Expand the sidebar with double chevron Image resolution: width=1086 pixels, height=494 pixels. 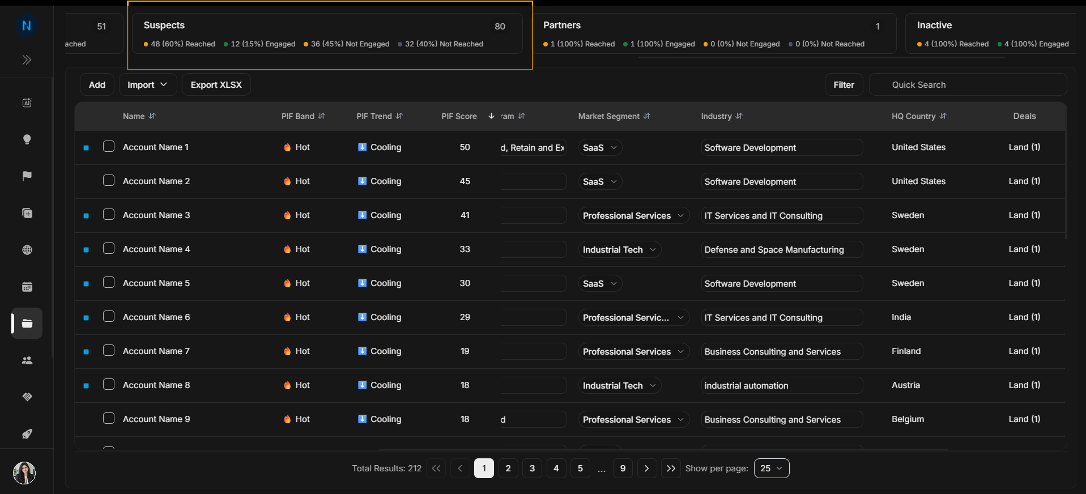[27, 60]
